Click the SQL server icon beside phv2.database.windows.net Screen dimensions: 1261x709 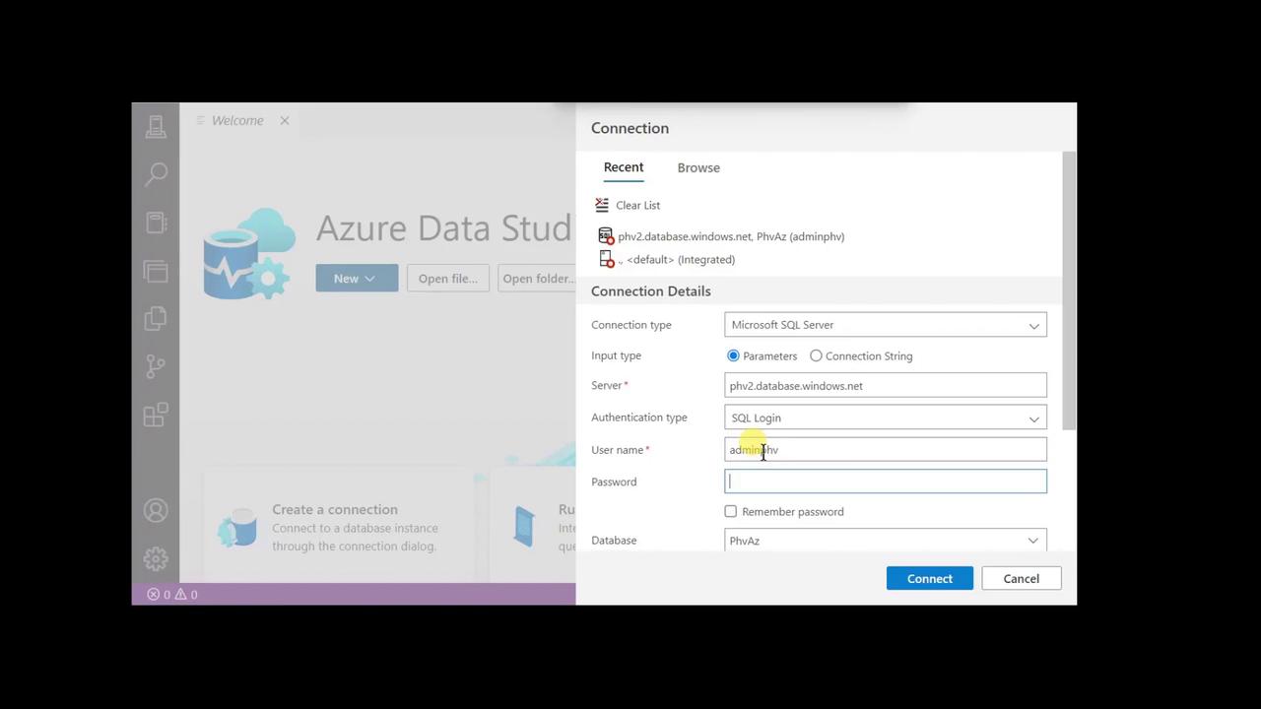pos(606,236)
